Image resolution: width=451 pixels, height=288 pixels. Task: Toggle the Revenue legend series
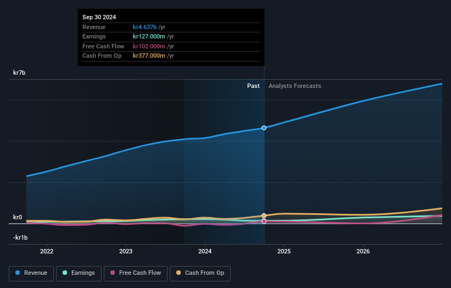tap(31, 273)
